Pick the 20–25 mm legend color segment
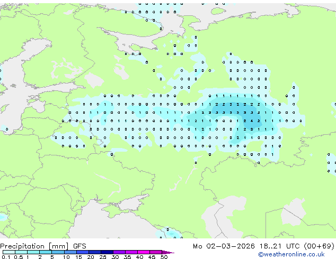Viewport: 336px width, 259px height. tap(94, 252)
